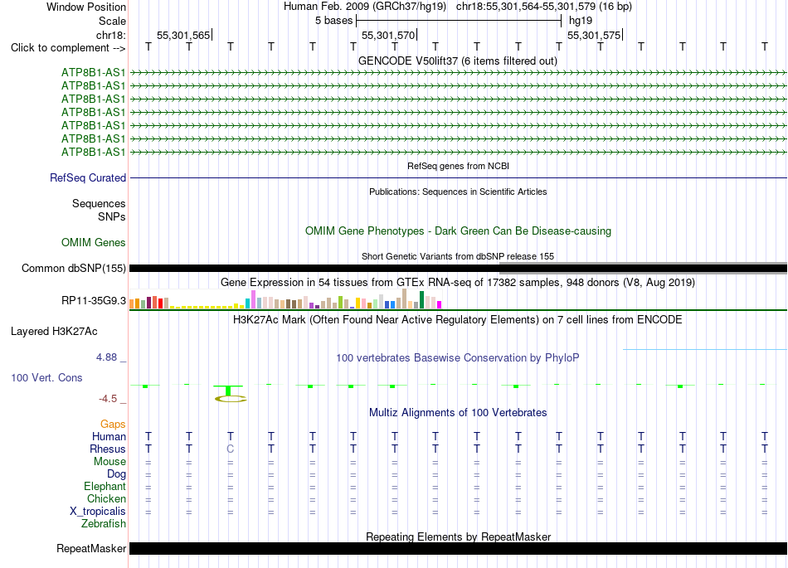Screen dimensions: 788x568
Task: Click the -4.5 PhyloP lower scale value
Action: coord(108,399)
